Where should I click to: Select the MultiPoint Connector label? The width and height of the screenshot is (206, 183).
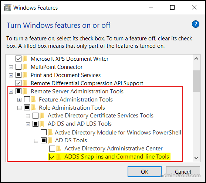pos(57,67)
